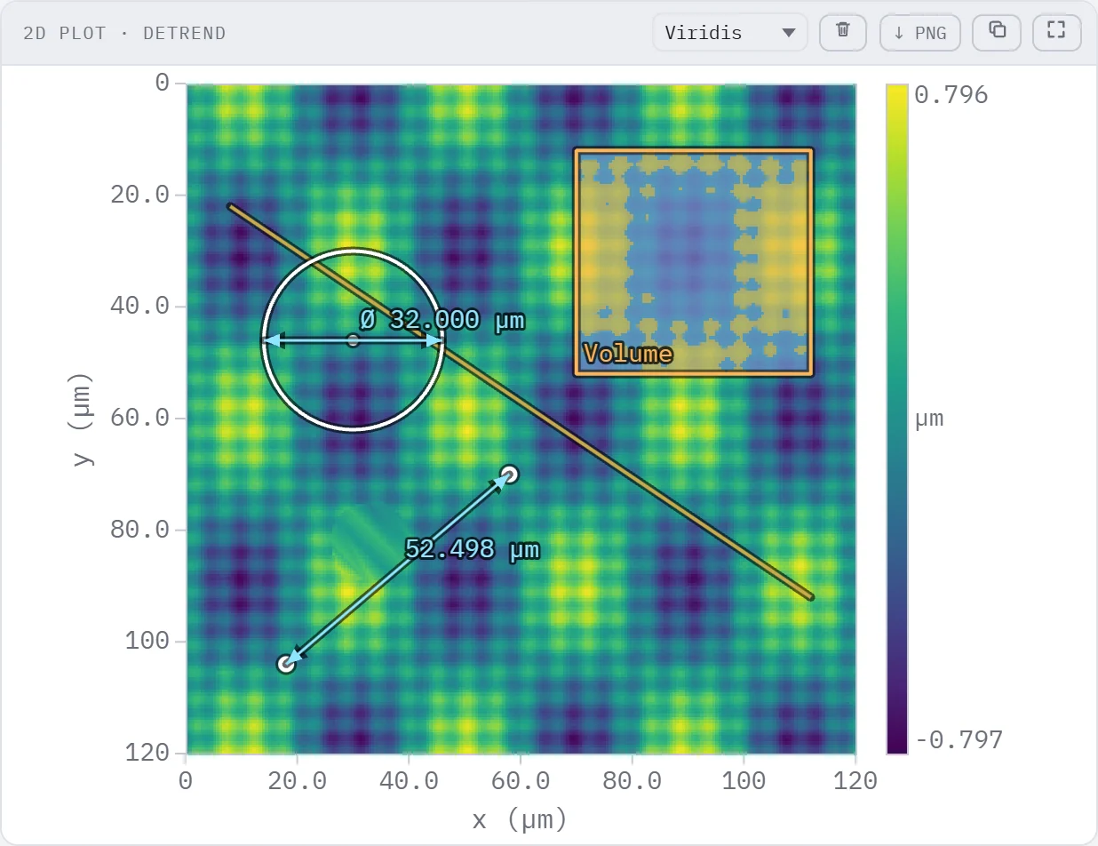Click the colorbar µm unit label
Screen dimensions: 1098x846
[x=929, y=419]
